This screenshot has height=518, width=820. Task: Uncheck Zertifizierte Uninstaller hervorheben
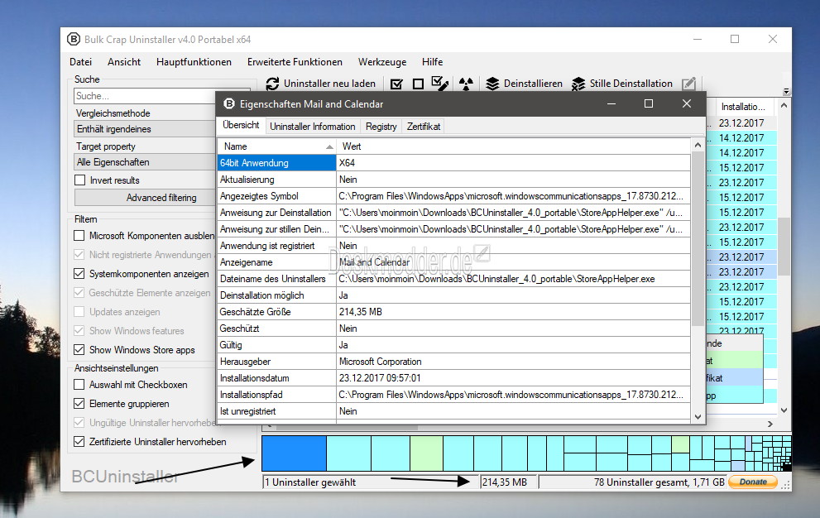[x=79, y=442]
